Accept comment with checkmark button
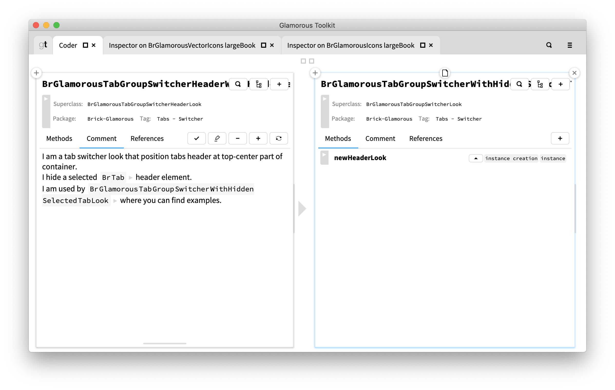615x390 pixels. [x=197, y=139]
